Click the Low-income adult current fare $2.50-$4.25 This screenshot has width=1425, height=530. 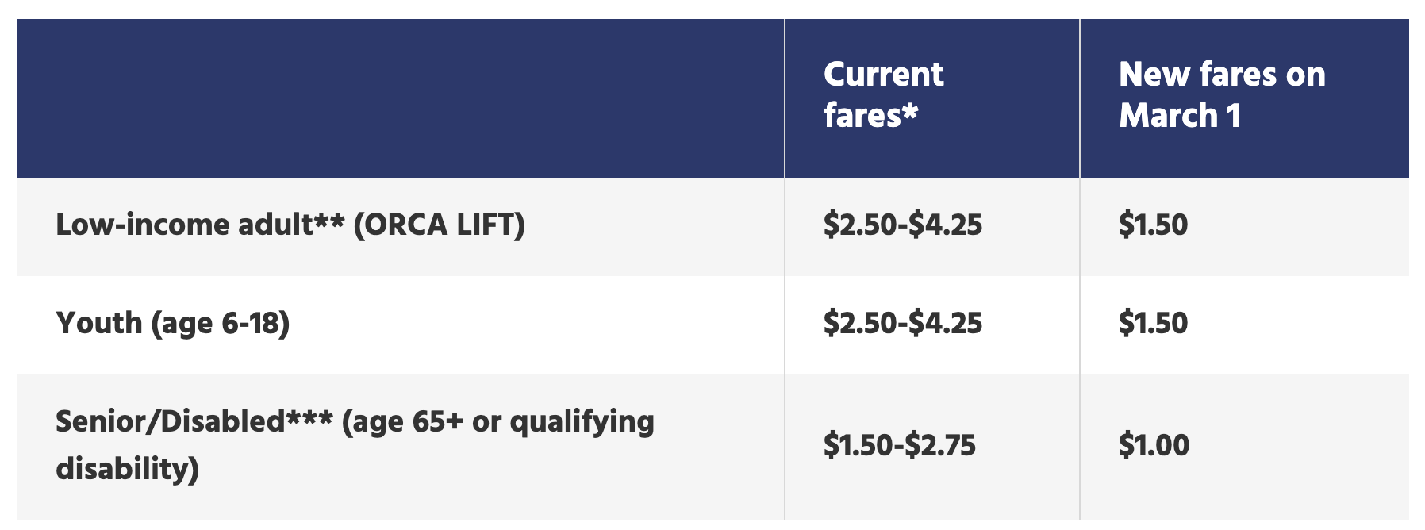[x=902, y=225]
